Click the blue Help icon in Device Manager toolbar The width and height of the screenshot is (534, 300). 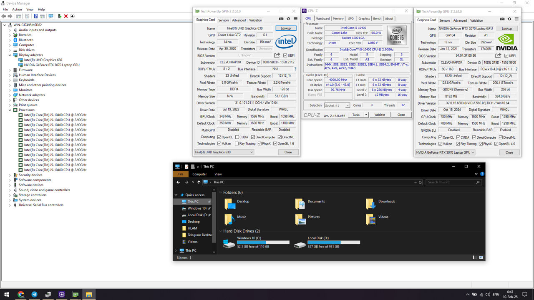[36, 16]
